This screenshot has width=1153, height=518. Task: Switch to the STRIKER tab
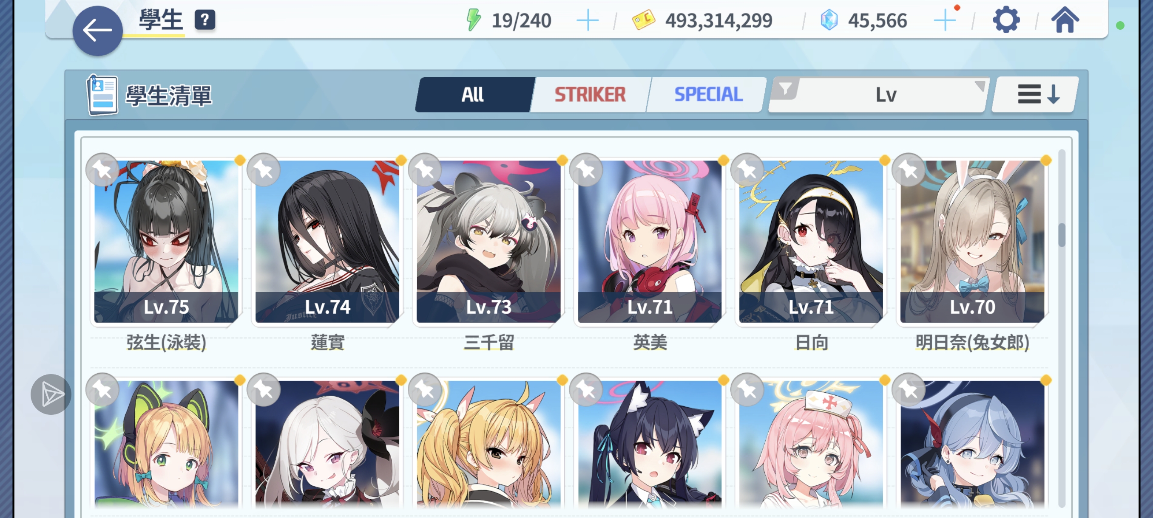point(590,94)
